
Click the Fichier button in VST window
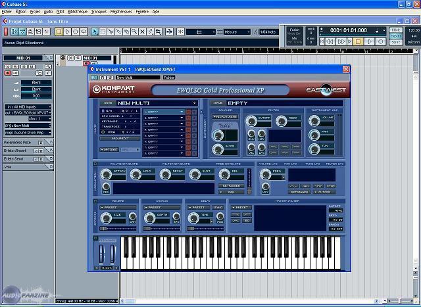point(169,78)
